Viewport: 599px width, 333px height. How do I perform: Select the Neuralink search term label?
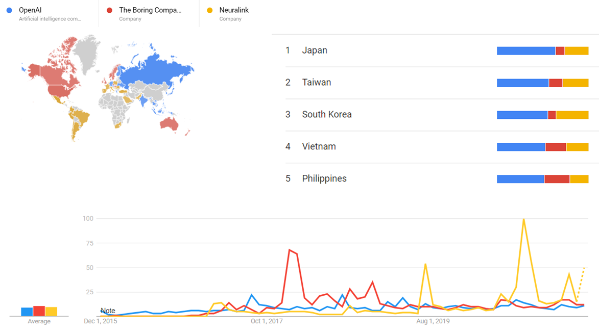(234, 10)
